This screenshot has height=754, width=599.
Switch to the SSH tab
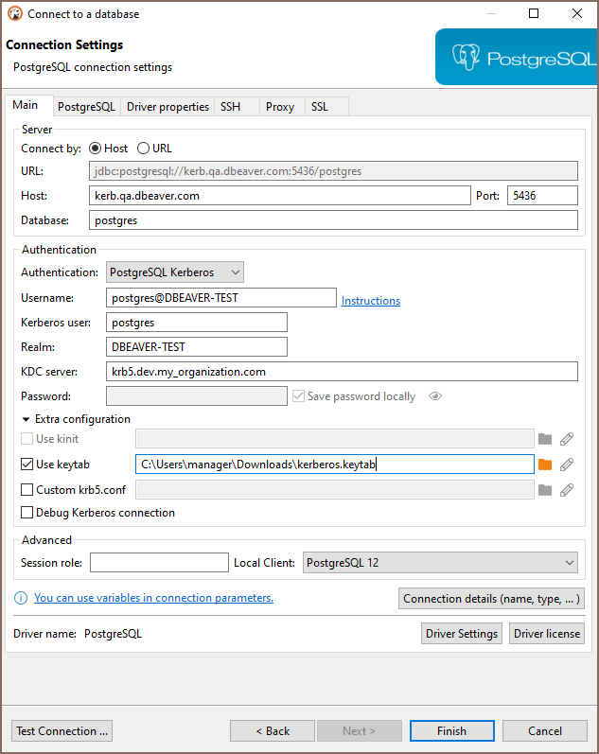(231, 107)
